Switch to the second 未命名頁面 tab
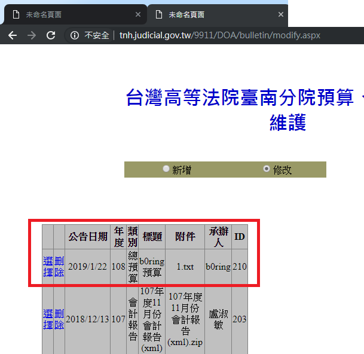 click(x=218, y=14)
